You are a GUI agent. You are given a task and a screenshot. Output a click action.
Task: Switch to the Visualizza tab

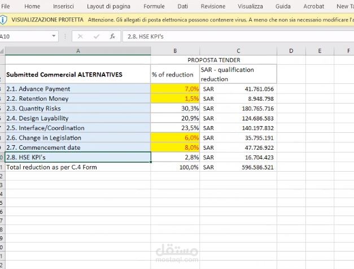coord(250,6)
